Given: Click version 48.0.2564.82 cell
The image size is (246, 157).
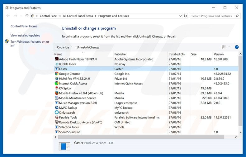Looking at the screenshot, I should [222, 74].
